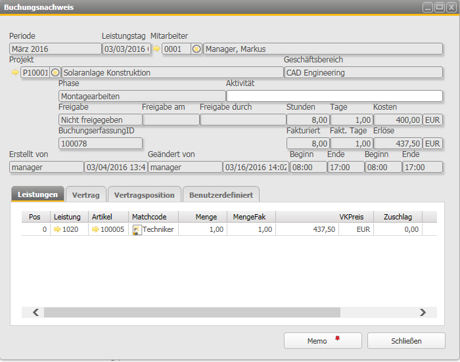Viewport: 460px width, 362px height.
Task: Open the Vertrag tab
Action: click(85, 194)
